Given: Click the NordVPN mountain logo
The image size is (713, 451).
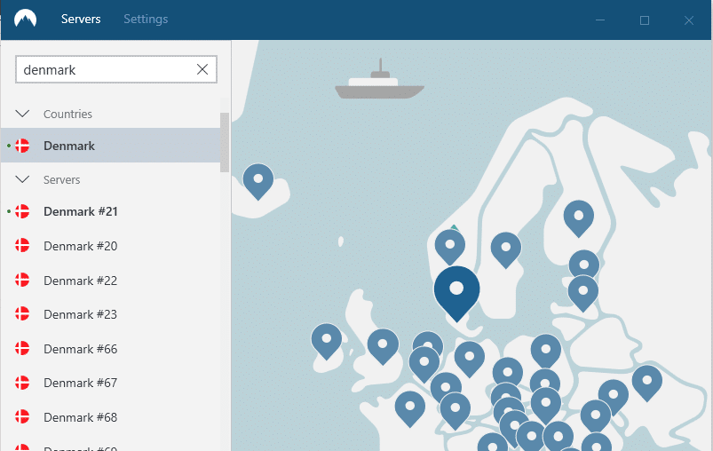Looking at the screenshot, I should tap(25, 20).
